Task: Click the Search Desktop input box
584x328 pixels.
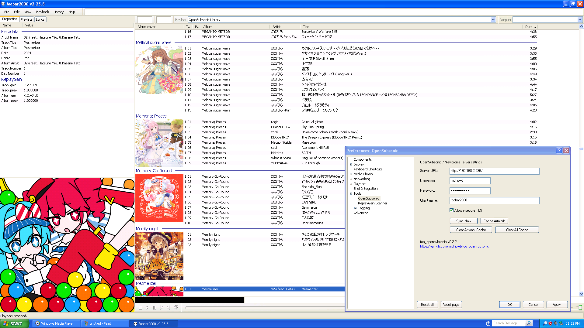Action: click(509, 323)
